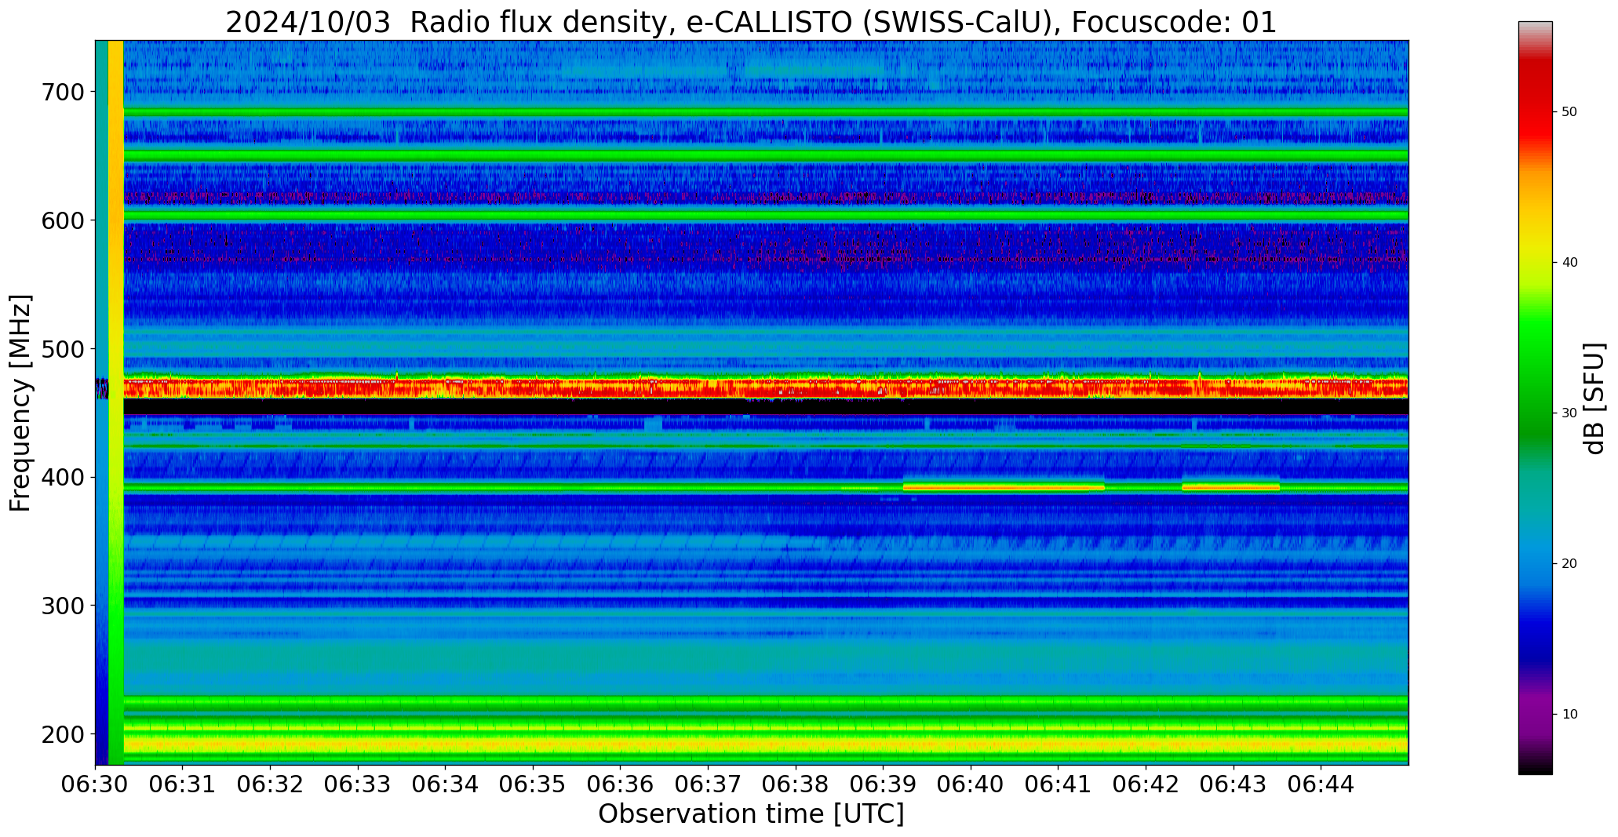Click the 400 frequency tick label
Image resolution: width=1618 pixels, height=837 pixels.
tap(61, 477)
